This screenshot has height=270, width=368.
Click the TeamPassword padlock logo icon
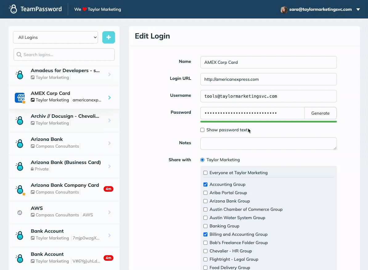point(13,9)
